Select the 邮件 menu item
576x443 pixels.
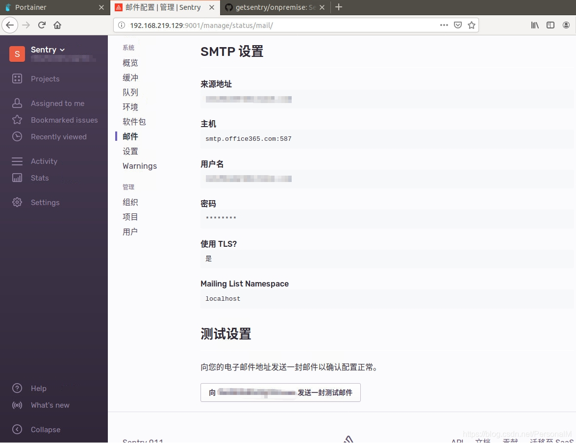tap(130, 136)
